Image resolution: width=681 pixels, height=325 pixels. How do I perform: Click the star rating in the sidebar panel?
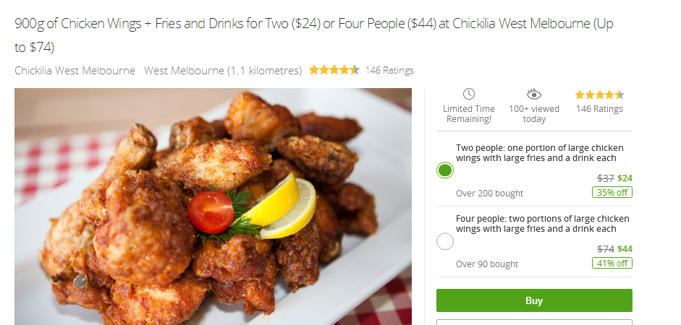coord(599,95)
